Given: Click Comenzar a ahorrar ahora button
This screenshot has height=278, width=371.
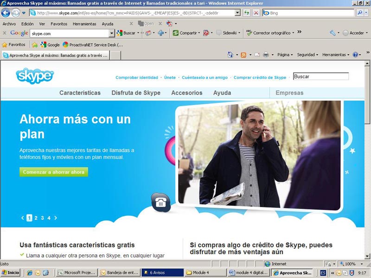Looking at the screenshot, I should [54, 172].
